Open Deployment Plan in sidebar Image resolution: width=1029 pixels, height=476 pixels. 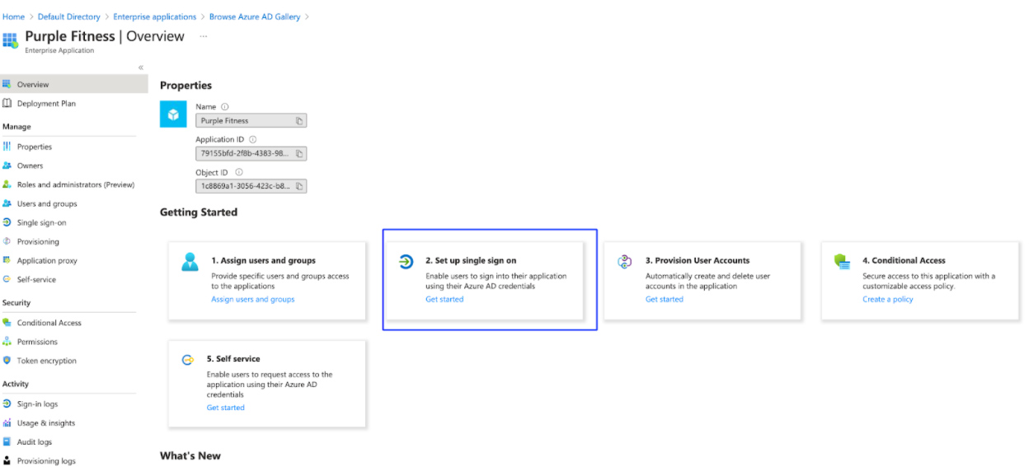point(46,104)
